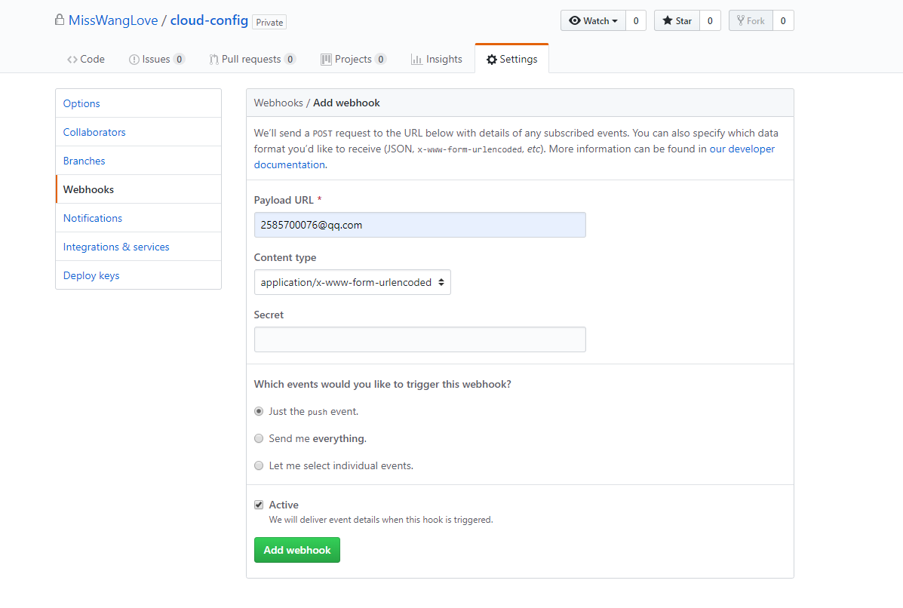
Task: Click the Projects counter badge
Action: coord(381,60)
